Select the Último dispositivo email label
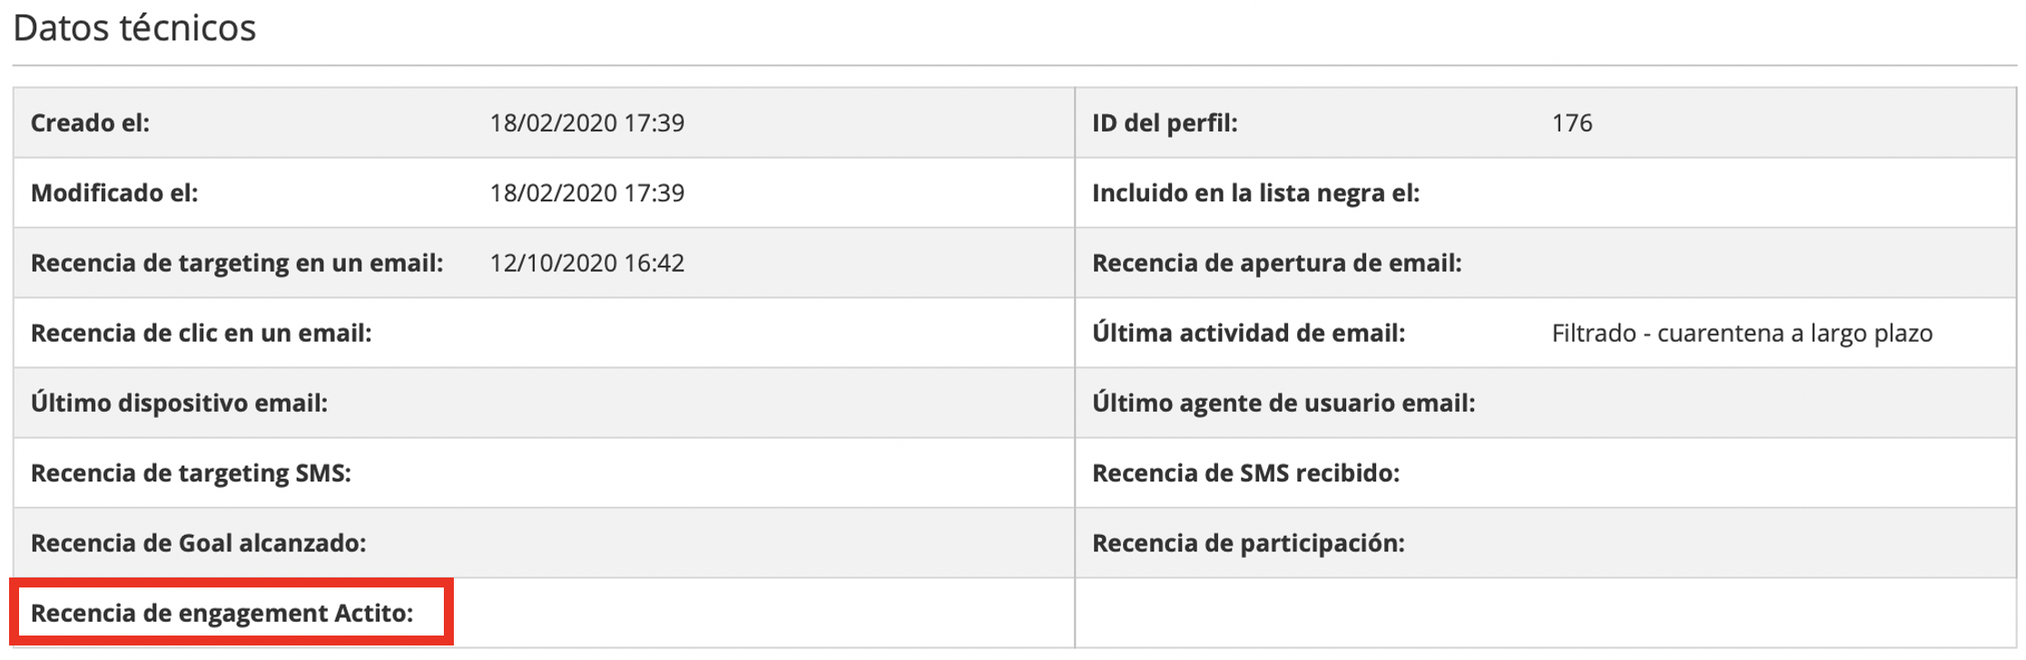This screenshot has height=660, width=2026. 179,403
